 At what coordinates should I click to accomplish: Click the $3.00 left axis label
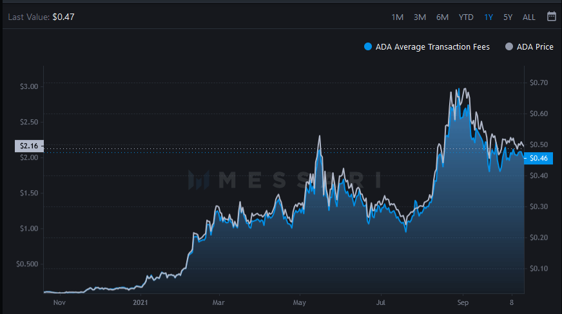pos(30,86)
